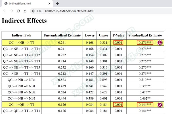Close the IndirectEffects.html tab
Viewport: 172px width, 114px height.
click(49, 4)
